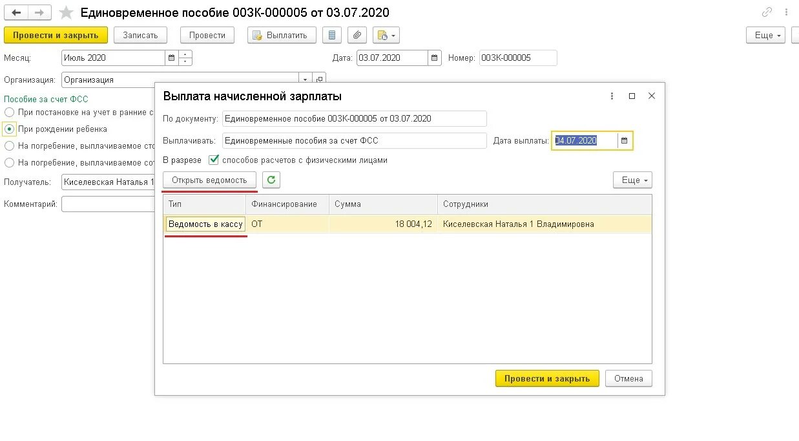Image resolution: width=799 pixels, height=441 pixels.
Task: Open attached files with the paperclip icon
Action: pos(357,35)
